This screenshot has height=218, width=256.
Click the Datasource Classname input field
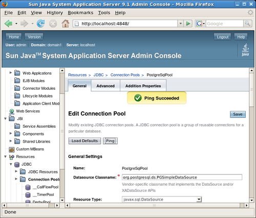tap(182, 177)
